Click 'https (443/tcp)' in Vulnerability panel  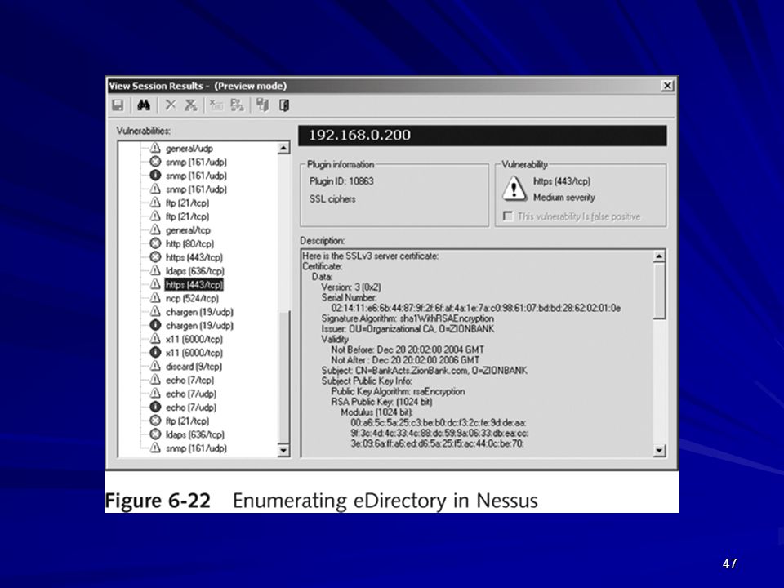[562, 181]
